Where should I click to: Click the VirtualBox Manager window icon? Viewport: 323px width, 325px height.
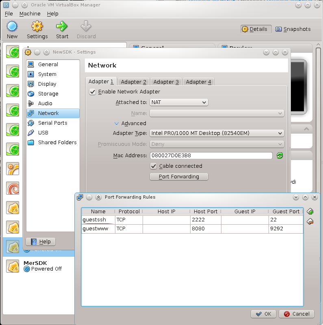pyautogui.click(x=6, y=5)
